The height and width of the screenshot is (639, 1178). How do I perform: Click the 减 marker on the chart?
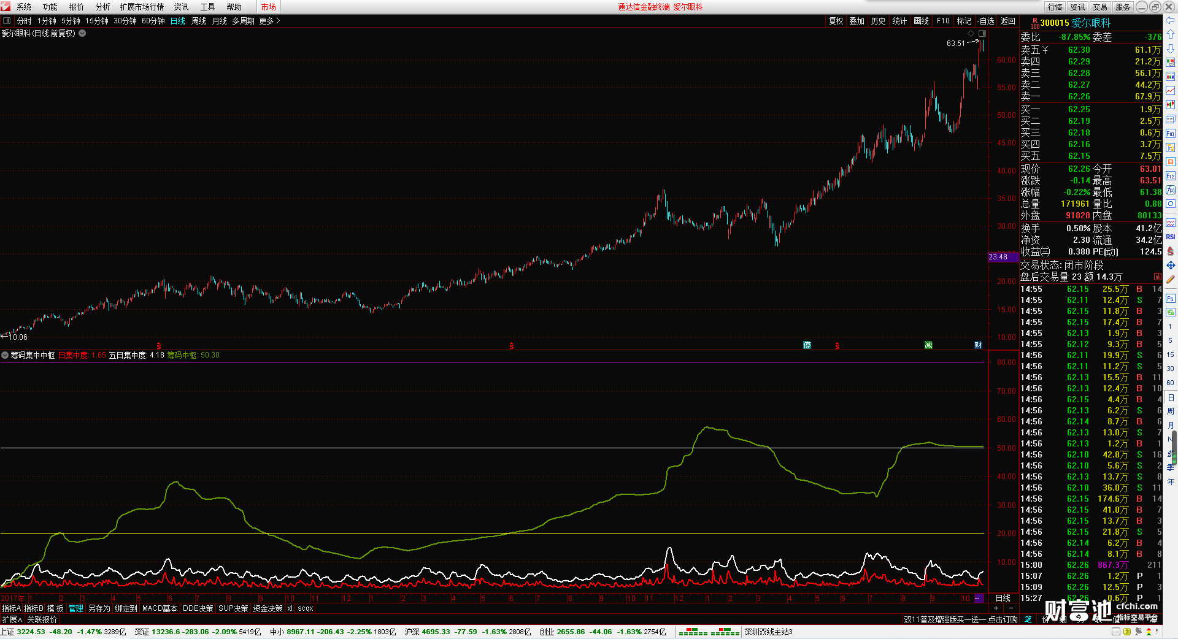point(928,345)
